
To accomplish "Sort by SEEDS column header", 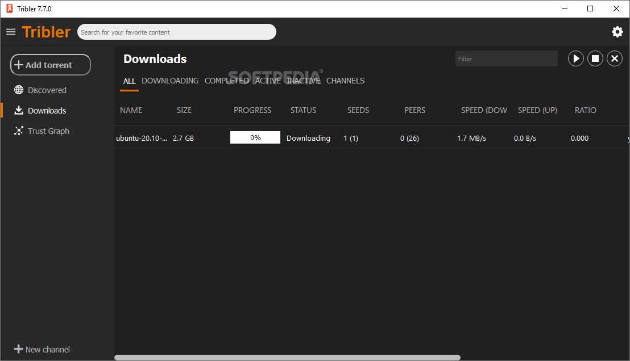I will [x=358, y=110].
